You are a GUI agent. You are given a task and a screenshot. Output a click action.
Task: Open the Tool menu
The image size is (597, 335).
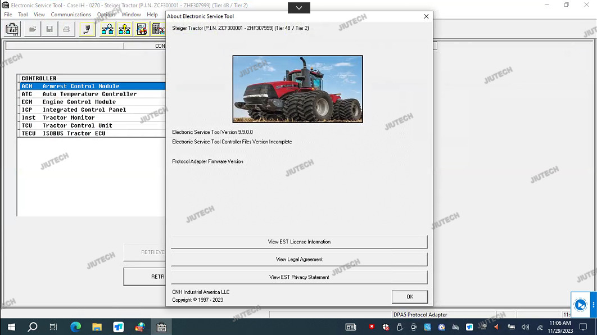coord(23,15)
